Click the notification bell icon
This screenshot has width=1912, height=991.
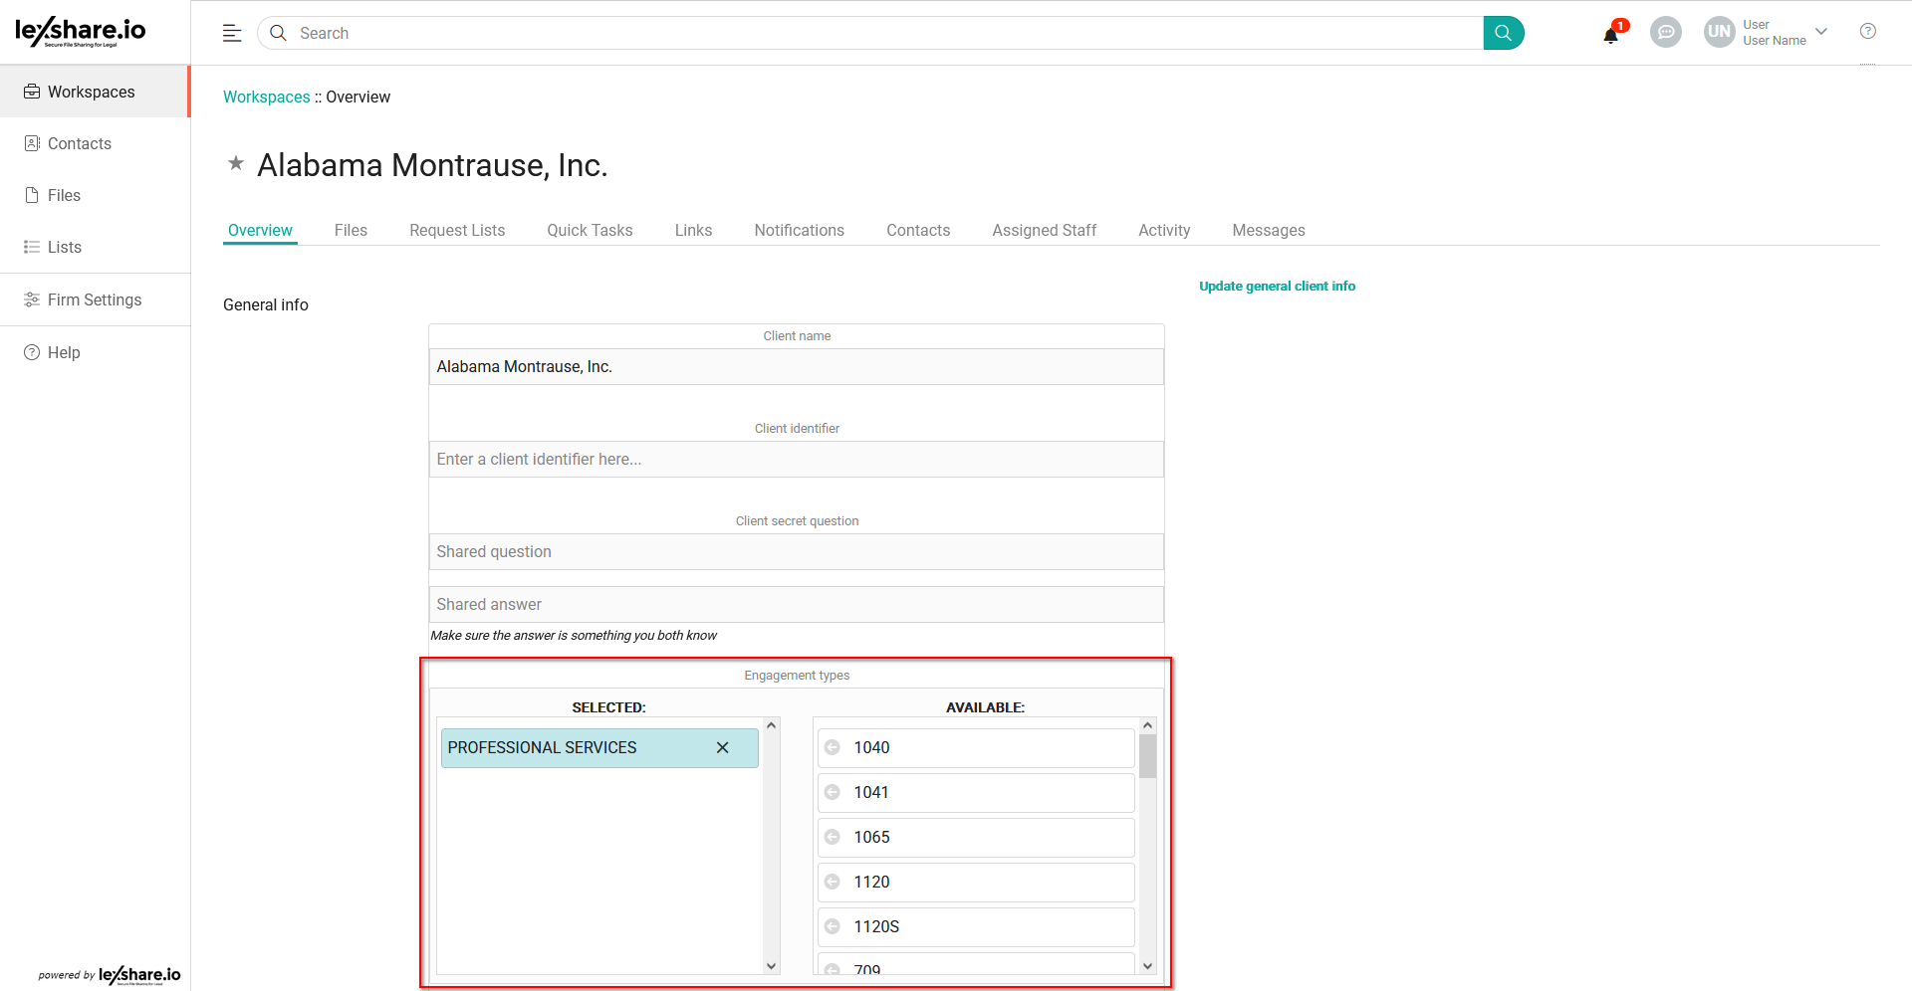(x=1610, y=35)
